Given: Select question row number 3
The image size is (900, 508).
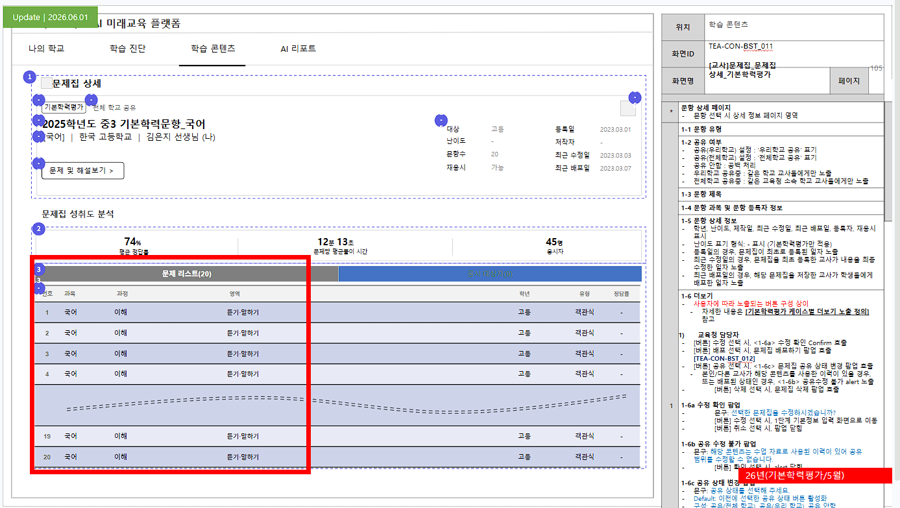Looking at the screenshot, I should (x=337, y=354).
